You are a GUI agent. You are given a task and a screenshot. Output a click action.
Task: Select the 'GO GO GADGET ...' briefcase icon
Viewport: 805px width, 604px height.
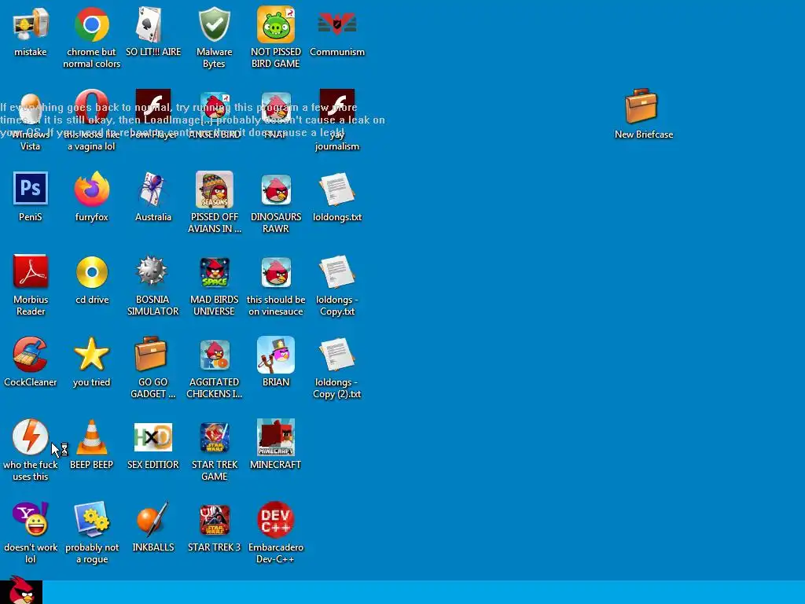click(x=151, y=355)
